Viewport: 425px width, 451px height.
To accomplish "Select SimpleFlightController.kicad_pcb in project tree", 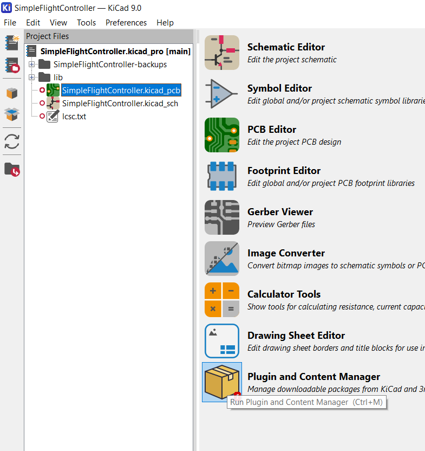I will [121, 91].
